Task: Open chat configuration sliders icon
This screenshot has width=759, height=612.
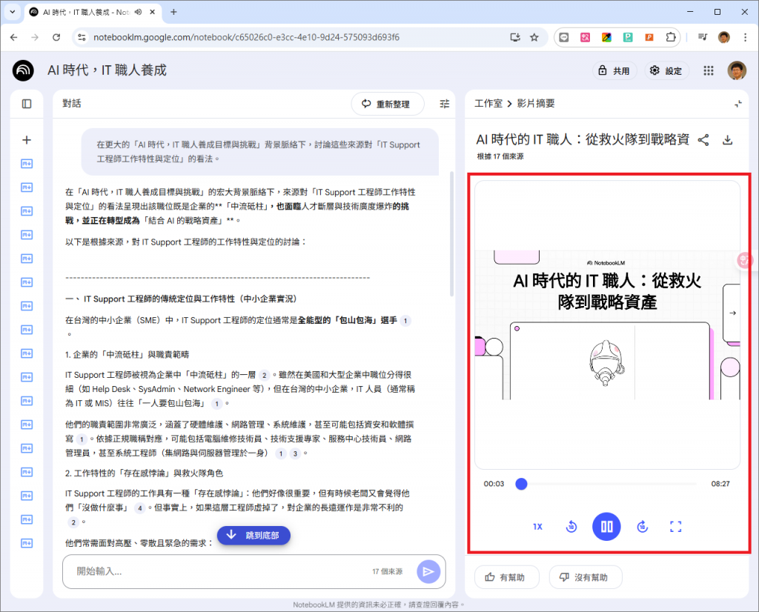Action: tap(445, 104)
